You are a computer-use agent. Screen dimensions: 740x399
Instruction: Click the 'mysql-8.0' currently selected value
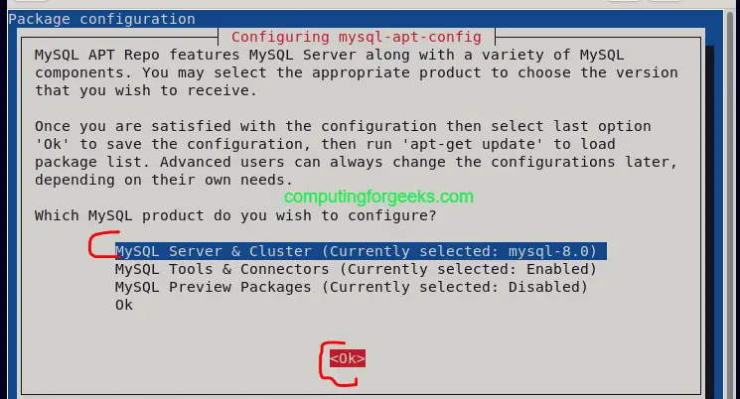click(x=548, y=251)
